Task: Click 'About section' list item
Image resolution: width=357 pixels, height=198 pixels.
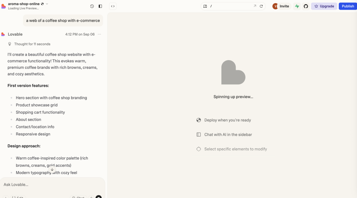Action: coord(29,119)
